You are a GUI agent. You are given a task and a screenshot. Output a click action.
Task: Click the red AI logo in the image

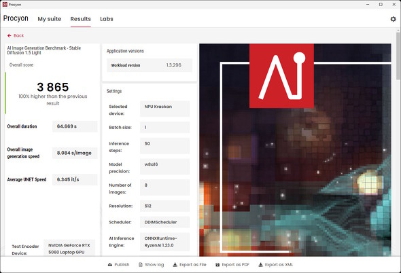[x=281, y=76]
